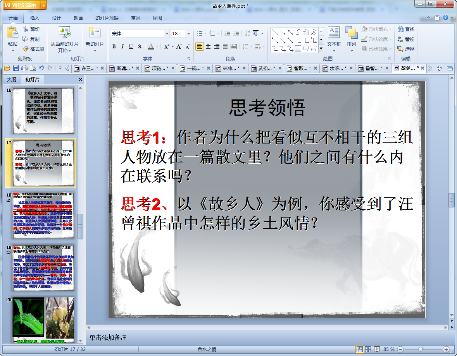
Task: Open the Insert ribbon tab
Action: pyautogui.click(x=34, y=18)
